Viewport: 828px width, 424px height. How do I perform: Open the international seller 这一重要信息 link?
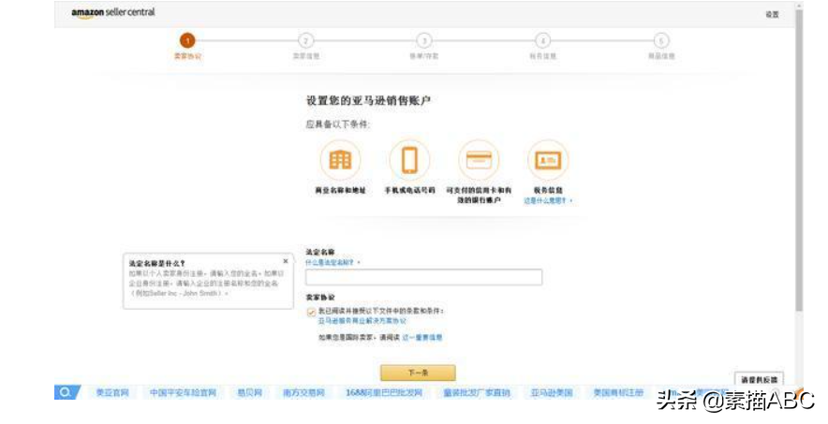pos(421,337)
